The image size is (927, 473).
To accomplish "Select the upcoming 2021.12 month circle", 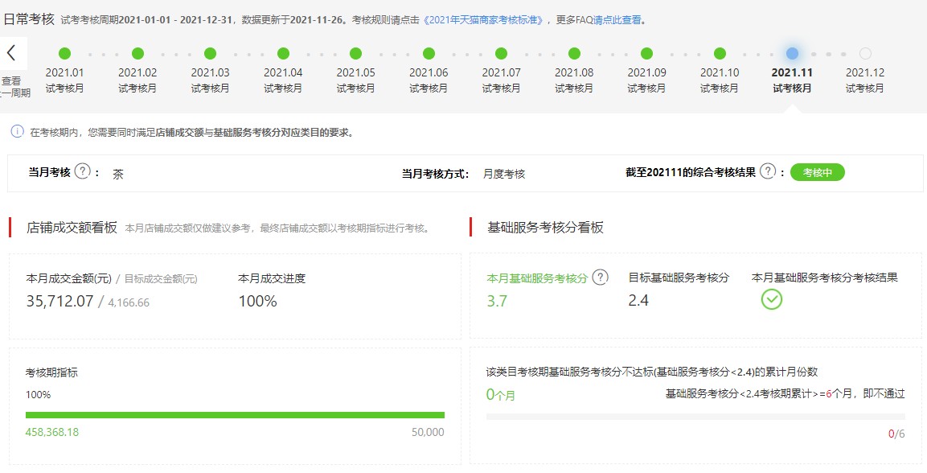I will (865, 54).
